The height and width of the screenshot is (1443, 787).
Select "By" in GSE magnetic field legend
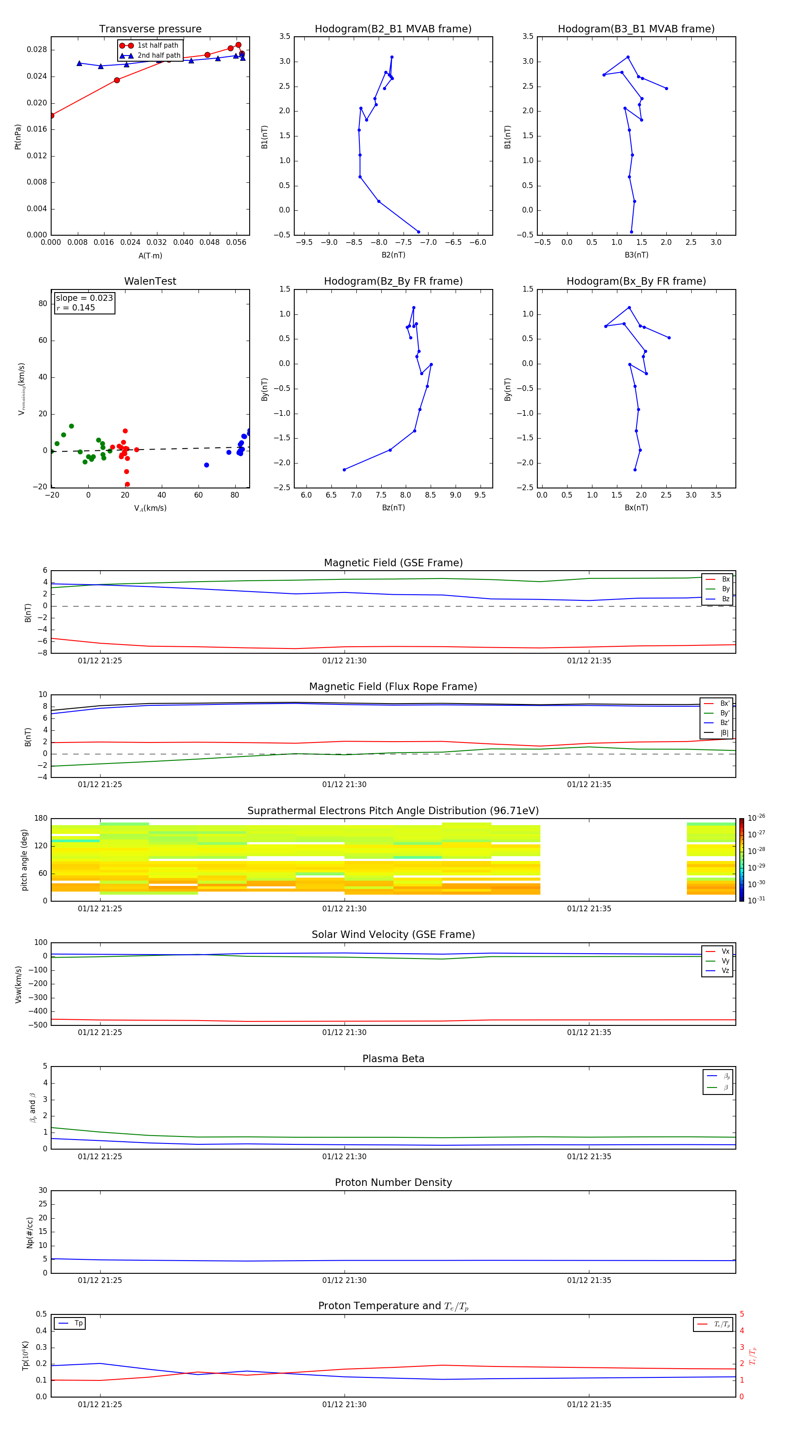pos(718,589)
